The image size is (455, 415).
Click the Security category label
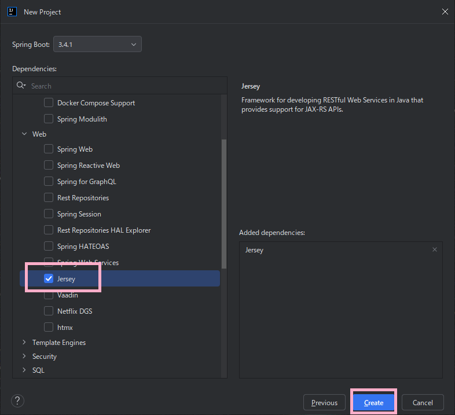[45, 357]
